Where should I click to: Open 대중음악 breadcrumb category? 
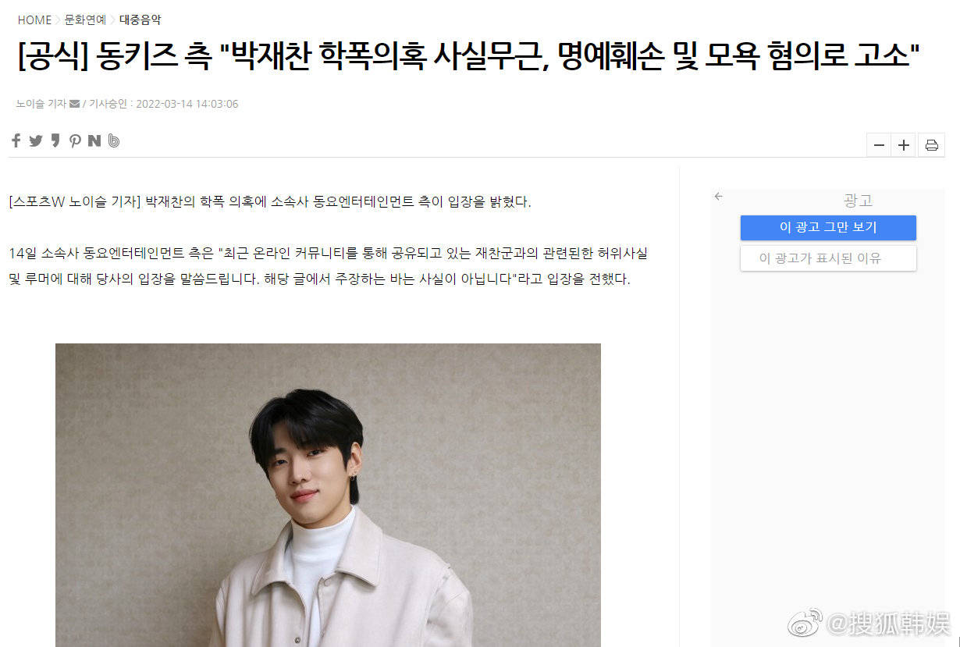(x=140, y=20)
